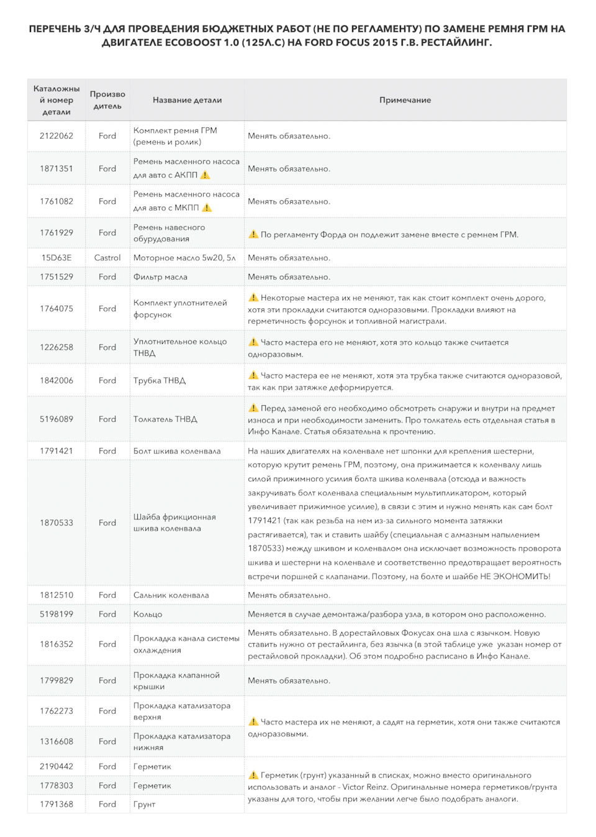Click the Моторное масло 5w20, 5л cell
The height and width of the screenshot is (837, 596).
184,258
